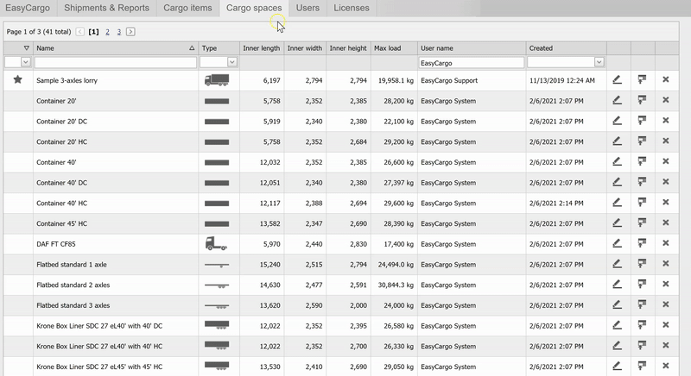
Task: Delete the Flatbed standard 3 axles row
Action: pyautogui.click(x=665, y=304)
